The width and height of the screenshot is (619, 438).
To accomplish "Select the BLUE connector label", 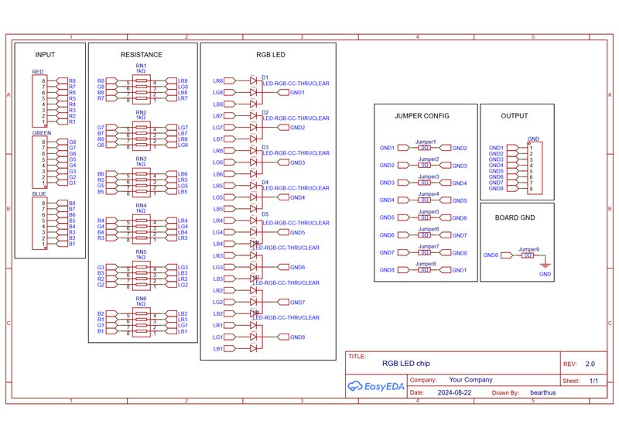I will click(x=39, y=194).
